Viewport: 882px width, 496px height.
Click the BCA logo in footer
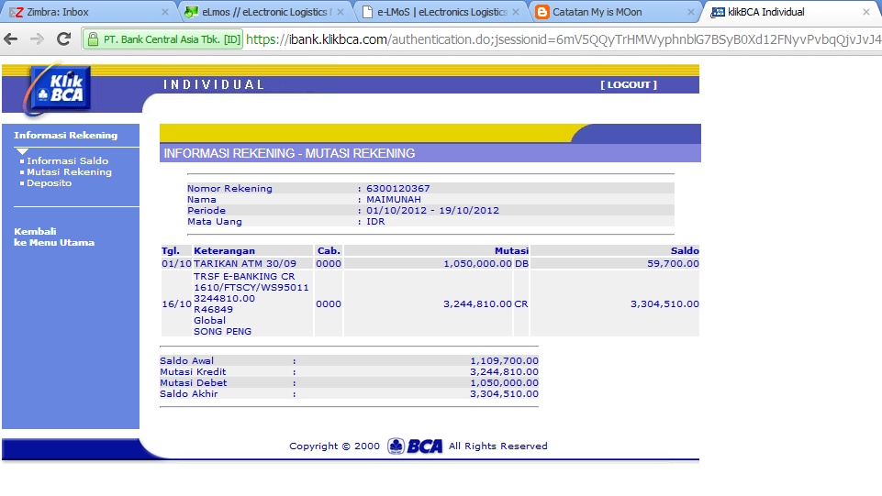point(415,446)
